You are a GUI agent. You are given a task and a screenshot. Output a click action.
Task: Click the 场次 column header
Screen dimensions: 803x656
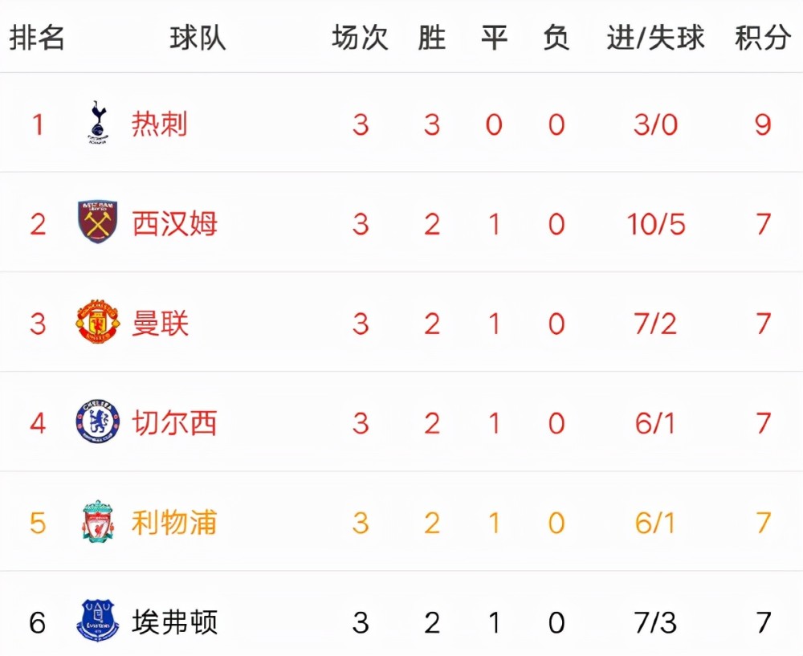[x=360, y=38]
